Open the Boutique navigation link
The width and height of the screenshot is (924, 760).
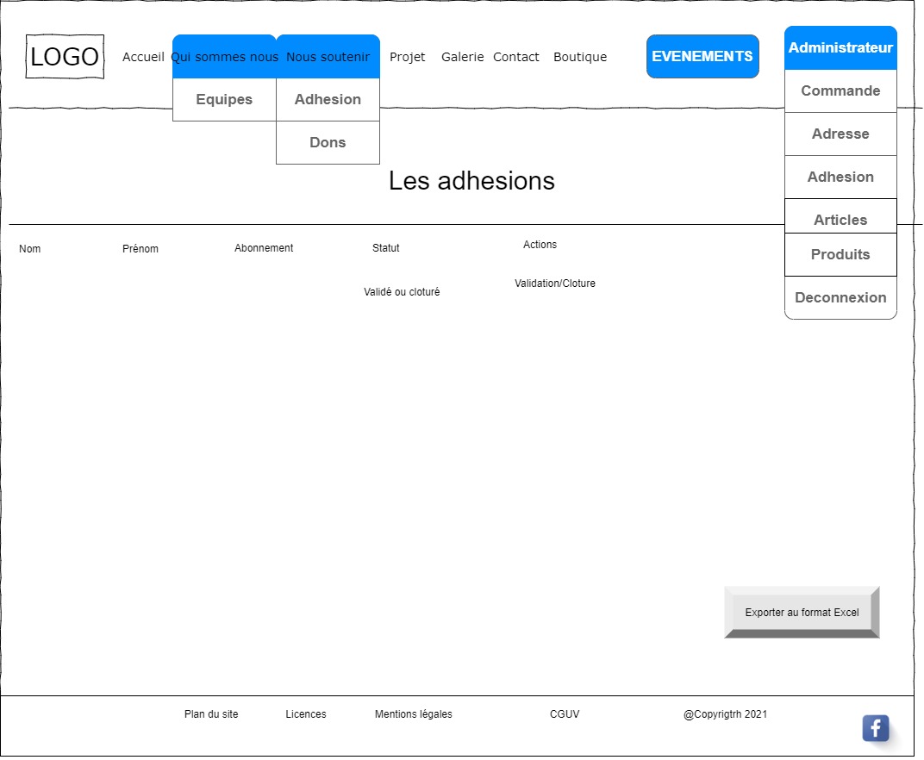(580, 57)
